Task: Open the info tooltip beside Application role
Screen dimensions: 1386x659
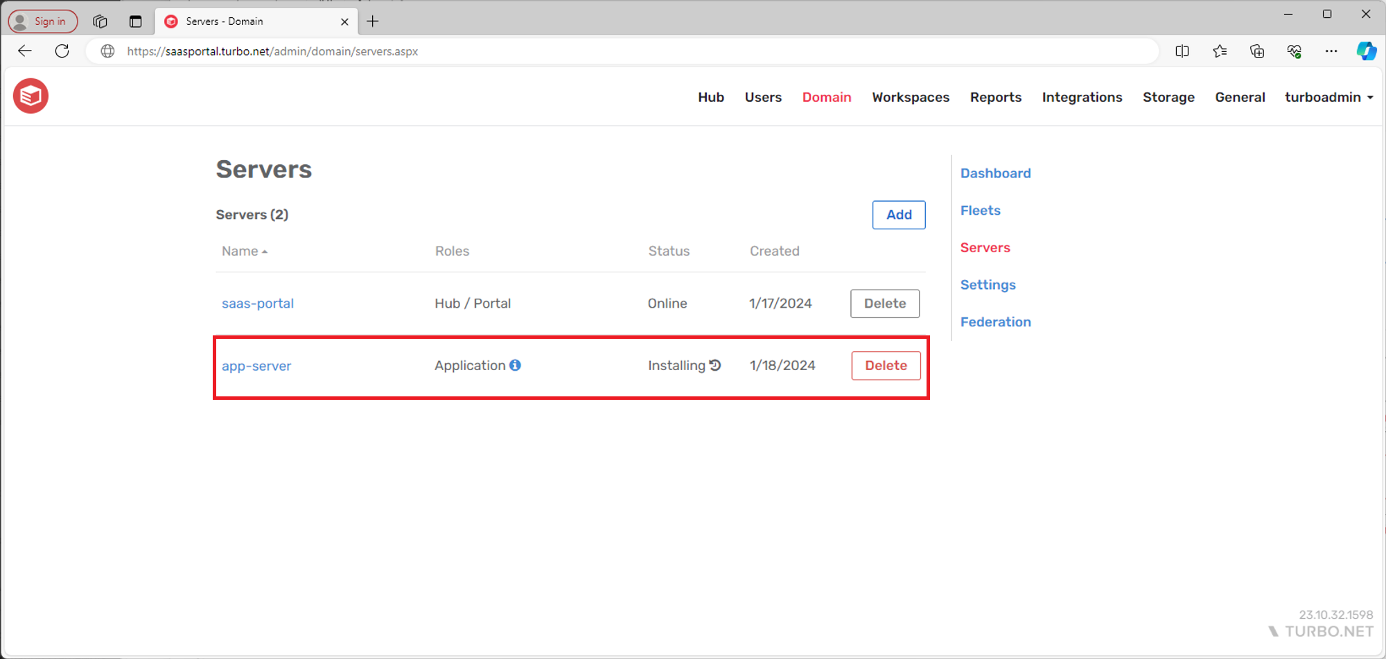Action: [x=516, y=365]
